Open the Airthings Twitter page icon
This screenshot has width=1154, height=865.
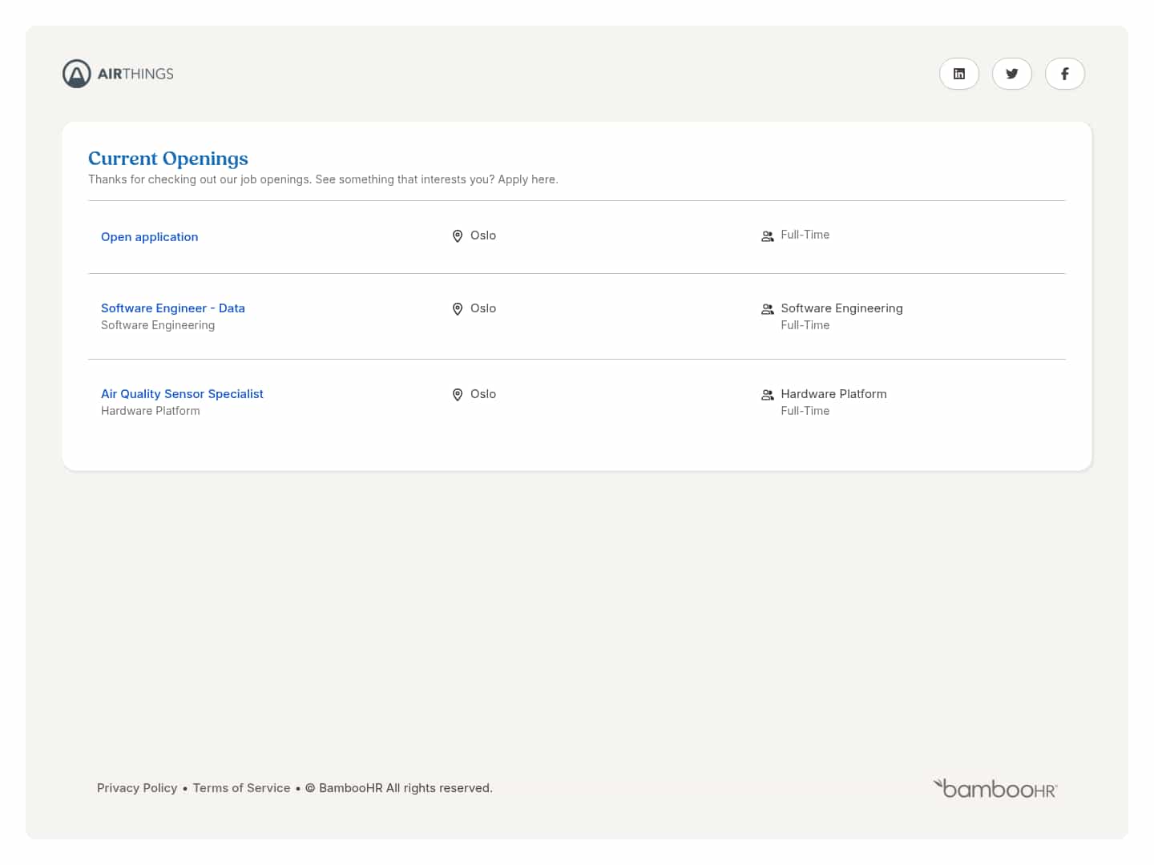click(1012, 74)
